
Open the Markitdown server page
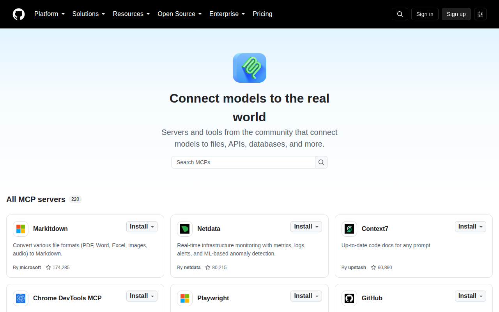[50, 229]
